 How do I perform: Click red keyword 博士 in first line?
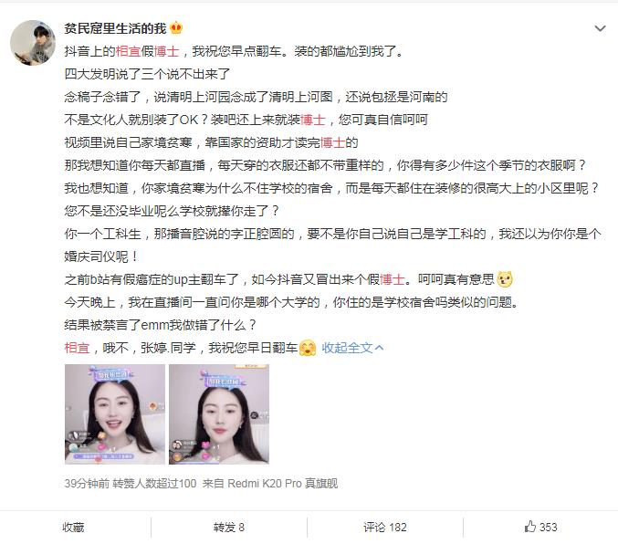[167, 51]
